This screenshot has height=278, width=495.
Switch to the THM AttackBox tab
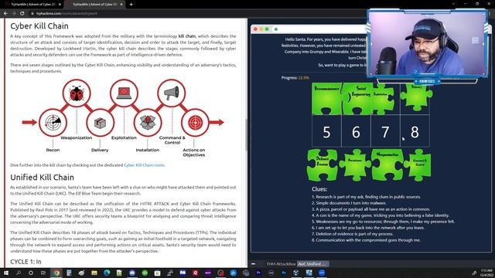tap(281, 264)
